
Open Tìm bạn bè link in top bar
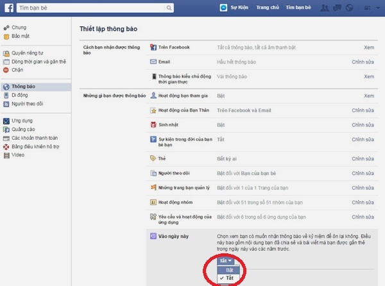(298, 8)
